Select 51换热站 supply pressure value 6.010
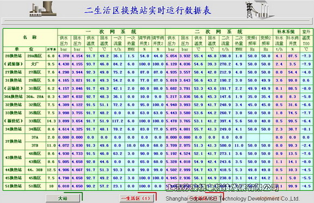This screenshot has height=203, width=314. point(64,186)
